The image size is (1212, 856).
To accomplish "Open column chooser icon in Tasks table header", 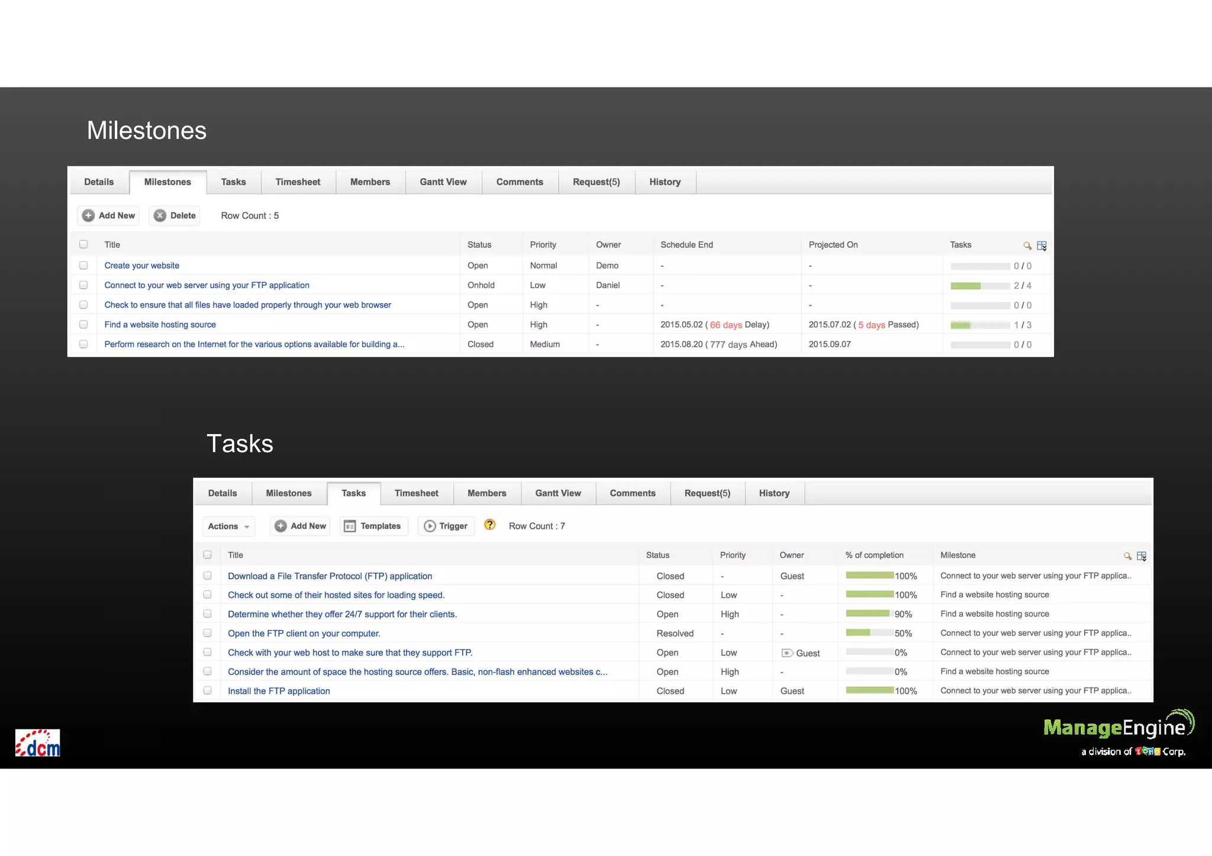I will pyautogui.click(x=1142, y=556).
